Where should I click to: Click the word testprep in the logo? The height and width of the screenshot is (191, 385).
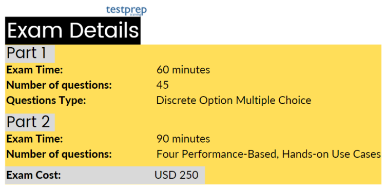pyautogui.click(x=126, y=10)
